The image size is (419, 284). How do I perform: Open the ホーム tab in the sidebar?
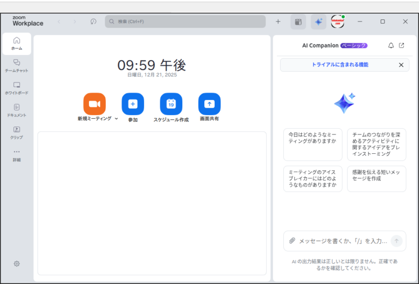[17, 43]
